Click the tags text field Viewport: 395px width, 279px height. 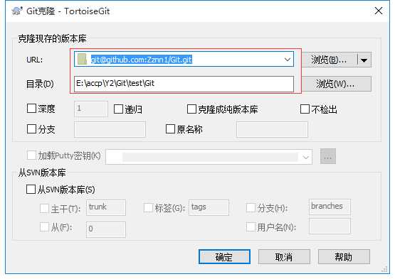click(x=209, y=207)
